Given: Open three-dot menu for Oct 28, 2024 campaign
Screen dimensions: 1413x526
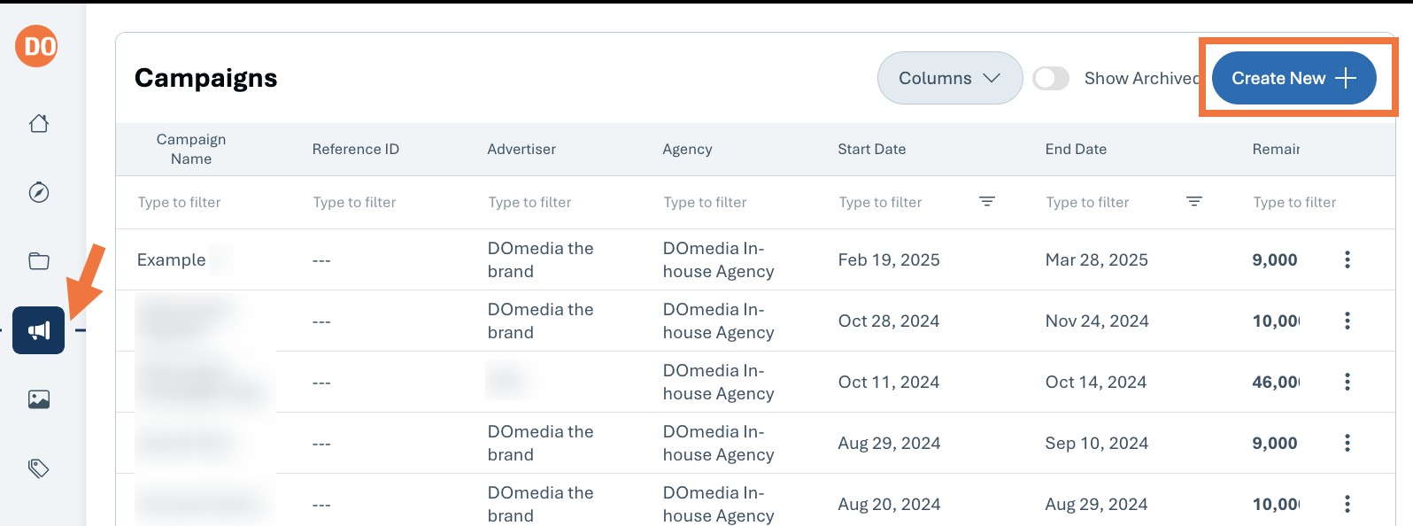Looking at the screenshot, I should coord(1347,321).
